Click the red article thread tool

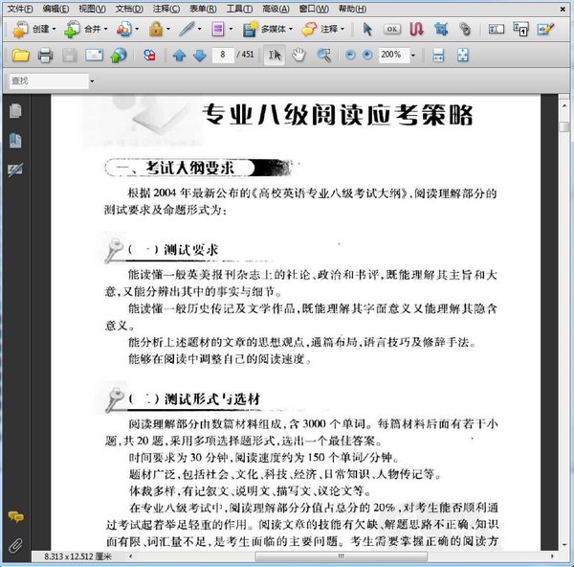coord(416,29)
